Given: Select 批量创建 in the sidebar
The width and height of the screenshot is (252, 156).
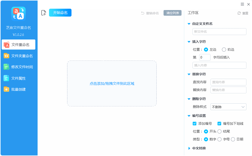Looking at the screenshot, I should (x=18, y=89).
